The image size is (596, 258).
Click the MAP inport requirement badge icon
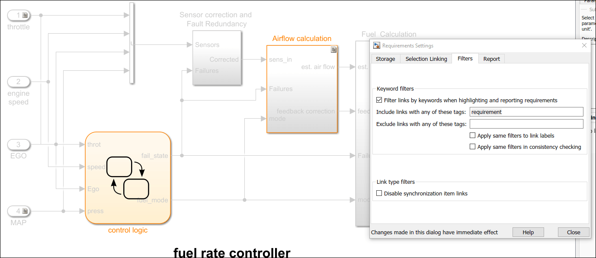25,211
